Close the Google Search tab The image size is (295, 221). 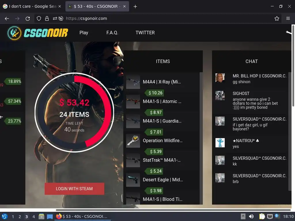60,6
